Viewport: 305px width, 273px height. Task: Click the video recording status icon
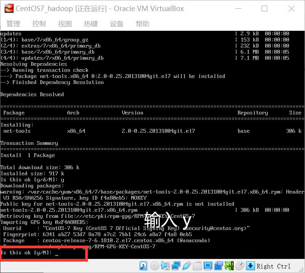tap(219, 266)
